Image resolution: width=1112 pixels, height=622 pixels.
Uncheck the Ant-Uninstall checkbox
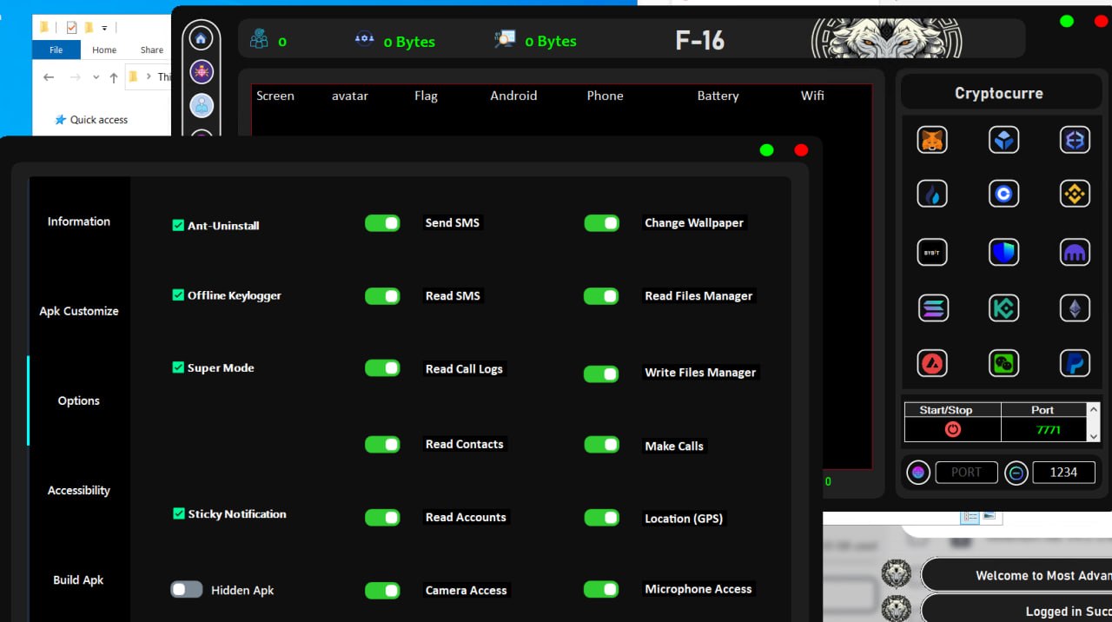[x=178, y=225]
